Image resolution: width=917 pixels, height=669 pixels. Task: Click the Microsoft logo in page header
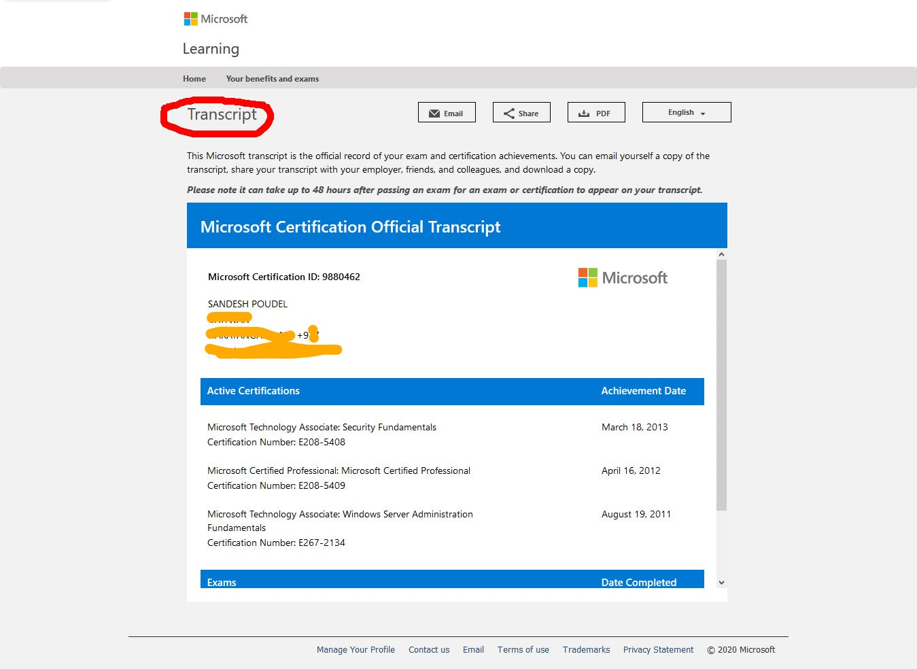[215, 19]
